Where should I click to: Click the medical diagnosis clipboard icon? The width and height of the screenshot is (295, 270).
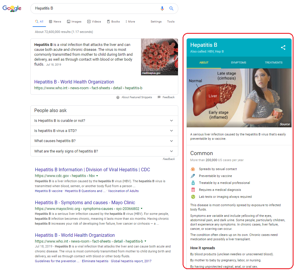click(x=193, y=190)
